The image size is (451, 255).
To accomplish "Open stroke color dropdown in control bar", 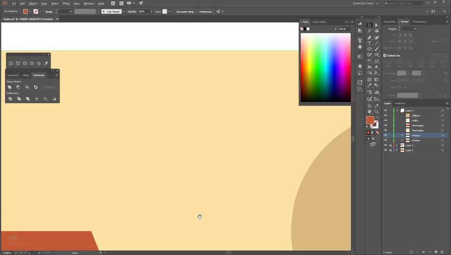I will [x=40, y=12].
